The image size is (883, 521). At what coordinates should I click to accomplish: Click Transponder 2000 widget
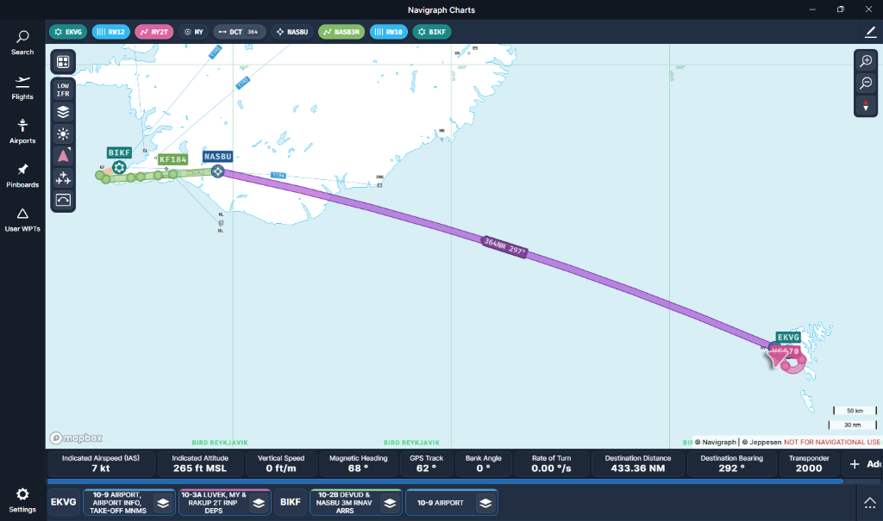tap(809, 463)
